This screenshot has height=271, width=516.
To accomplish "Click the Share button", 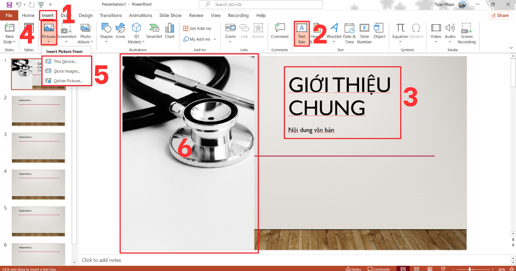I will [500, 15].
